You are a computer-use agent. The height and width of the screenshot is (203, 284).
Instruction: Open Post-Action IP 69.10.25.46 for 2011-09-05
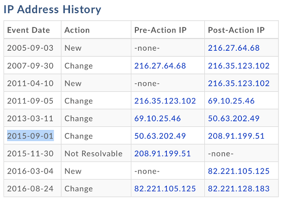231,101
